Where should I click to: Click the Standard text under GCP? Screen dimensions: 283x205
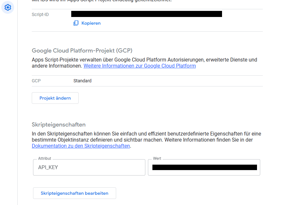pos(82,81)
